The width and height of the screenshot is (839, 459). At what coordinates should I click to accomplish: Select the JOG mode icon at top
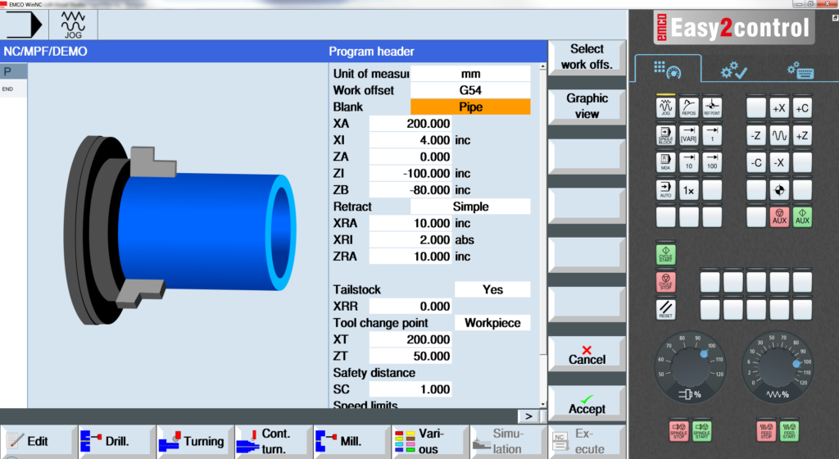click(73, 25)
